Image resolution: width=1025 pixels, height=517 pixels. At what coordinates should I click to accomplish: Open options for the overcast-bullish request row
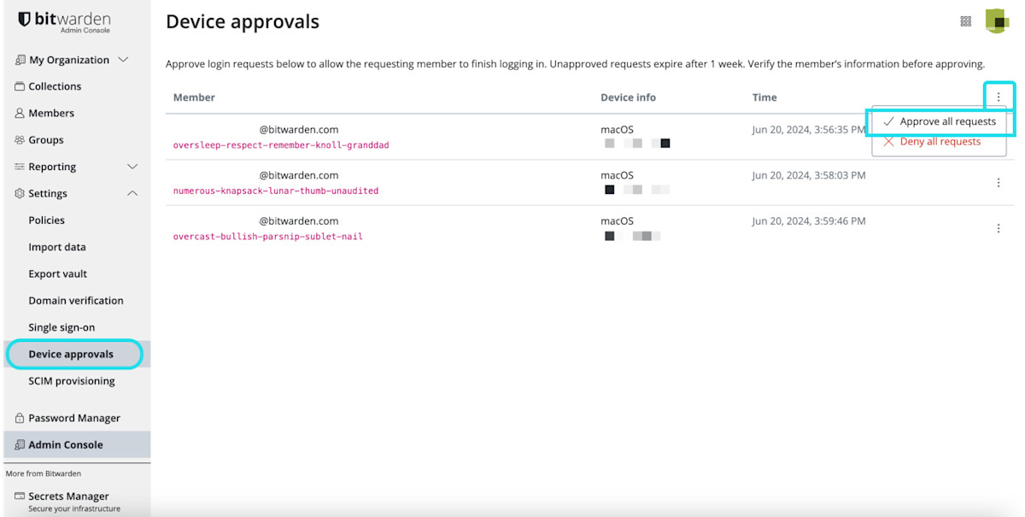click(999, 228)
